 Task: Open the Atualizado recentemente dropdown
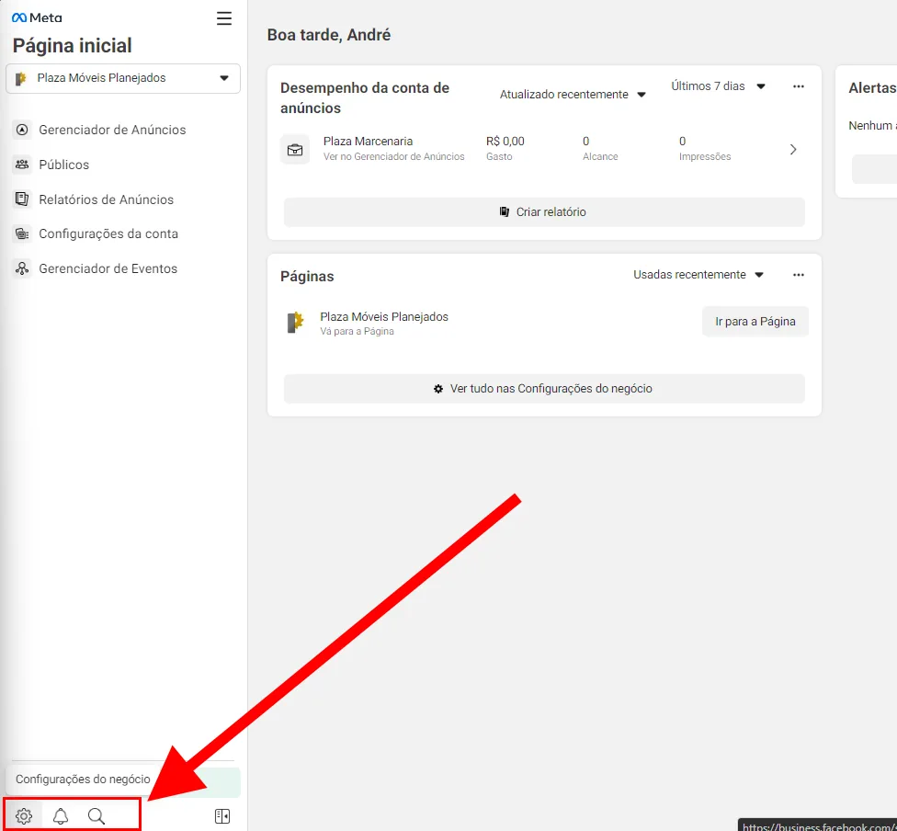(x=573, y=95)
